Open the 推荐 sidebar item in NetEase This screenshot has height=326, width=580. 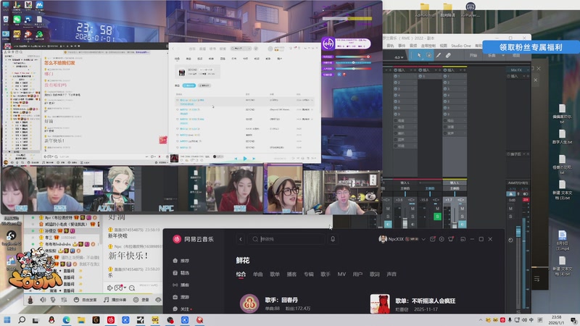[x=181, y=261]
